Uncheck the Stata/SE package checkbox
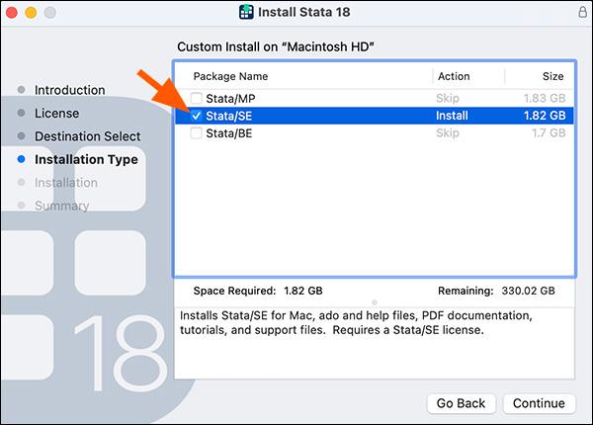The width and height of the screenshot is (593, 425). coord(198,116)
